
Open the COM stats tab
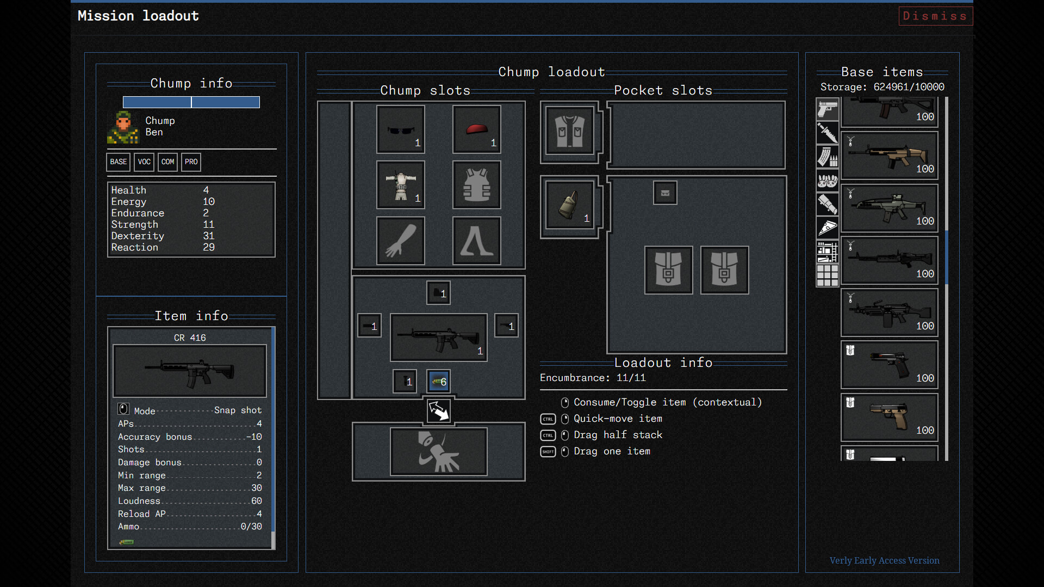(x=167, y=162)
